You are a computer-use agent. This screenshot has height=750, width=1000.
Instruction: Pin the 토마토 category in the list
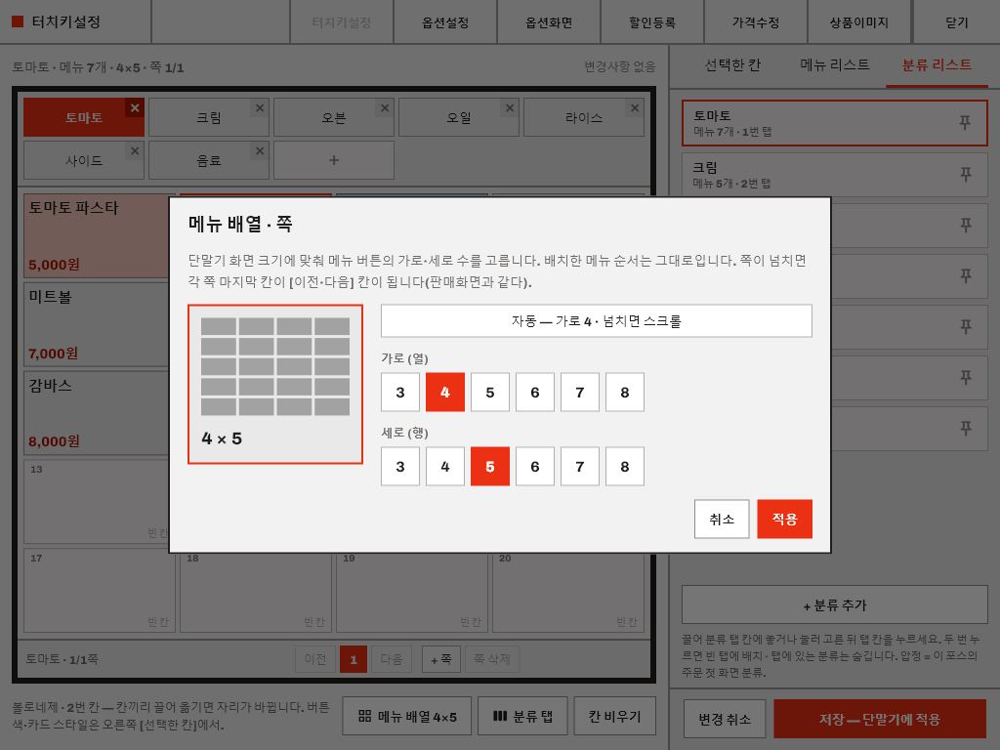pos(965,122)
